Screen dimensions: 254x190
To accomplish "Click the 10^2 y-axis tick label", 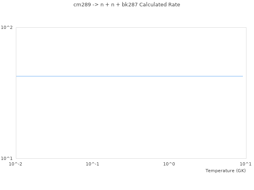I will [7, 27].
